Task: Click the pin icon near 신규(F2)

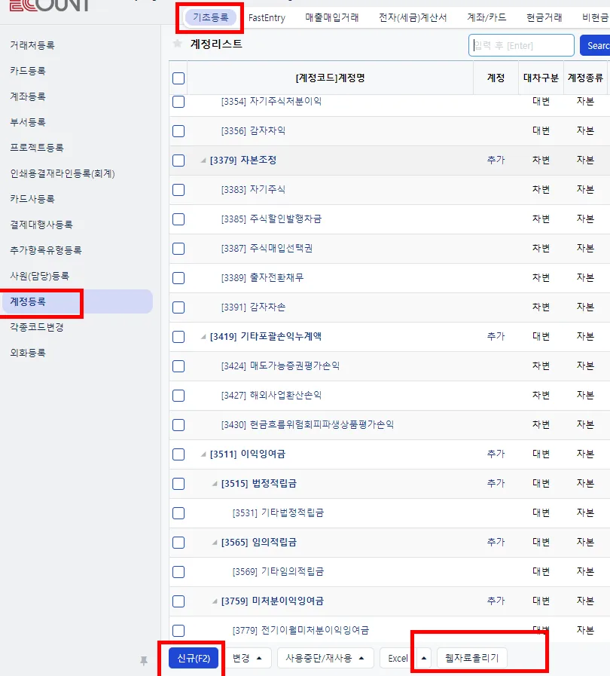Action: [144, 660]
